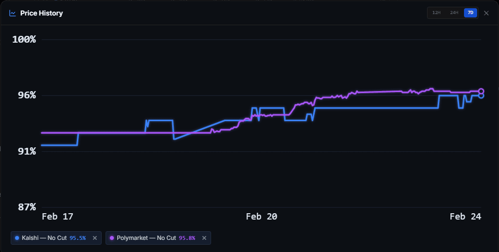The image size is (499, 252).
Task: Click the 87% axis label
Action: click(27, 207)
